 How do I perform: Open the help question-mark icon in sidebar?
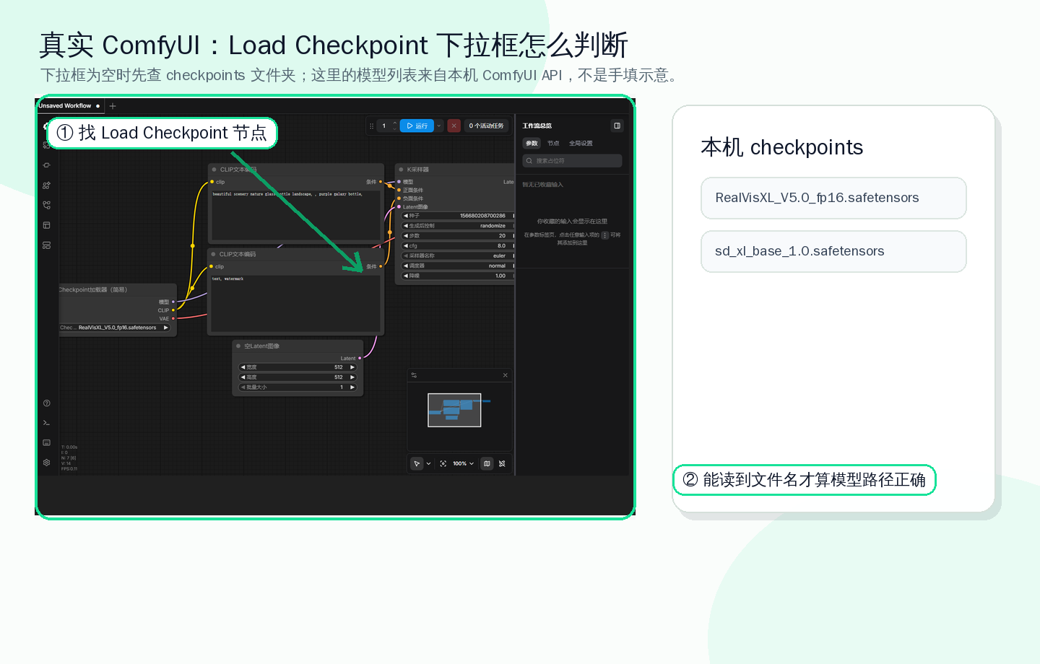point(46,403)
